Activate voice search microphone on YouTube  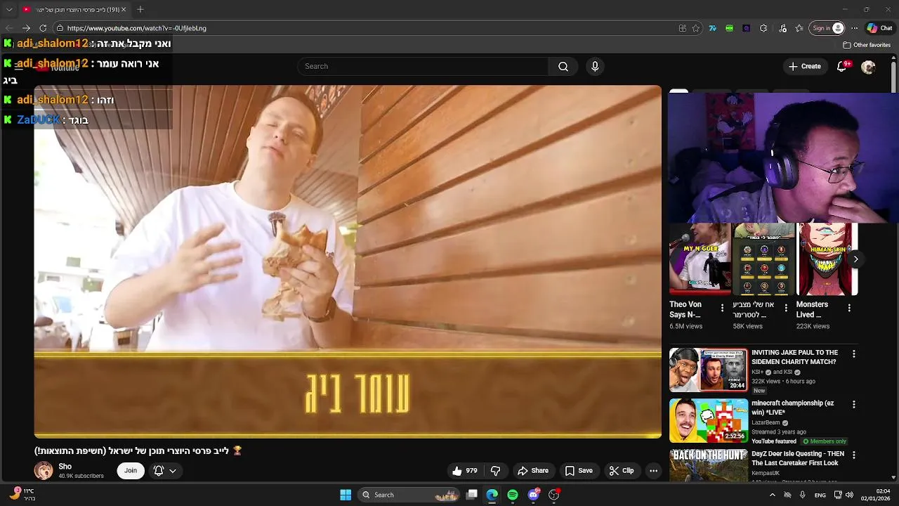(595, 66)
